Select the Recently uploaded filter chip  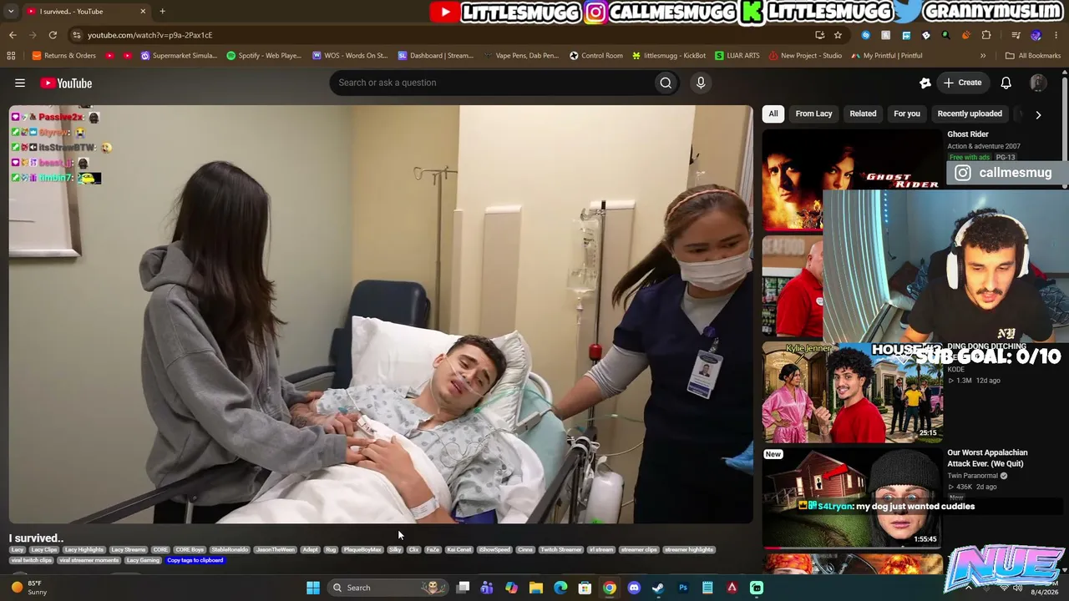coord(970,114)
